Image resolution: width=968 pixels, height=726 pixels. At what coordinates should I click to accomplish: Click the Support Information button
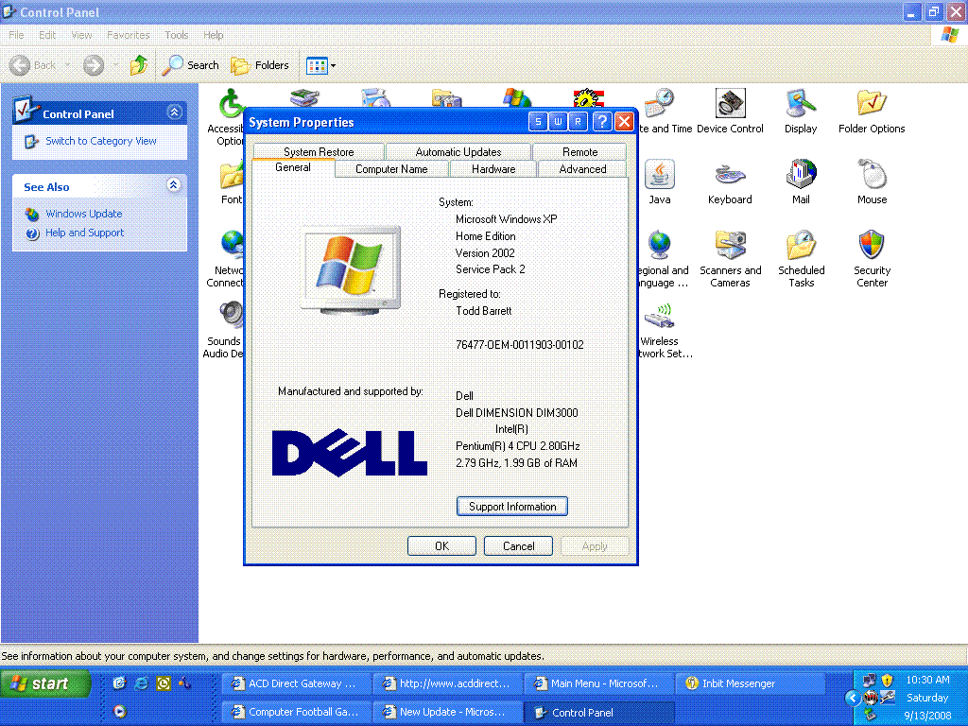(512, 507)
